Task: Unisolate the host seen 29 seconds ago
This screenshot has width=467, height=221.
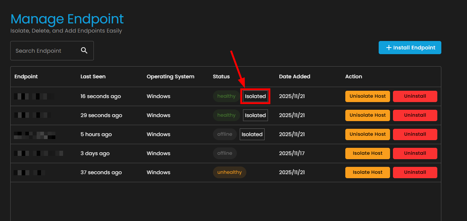Action: [367, 115]
